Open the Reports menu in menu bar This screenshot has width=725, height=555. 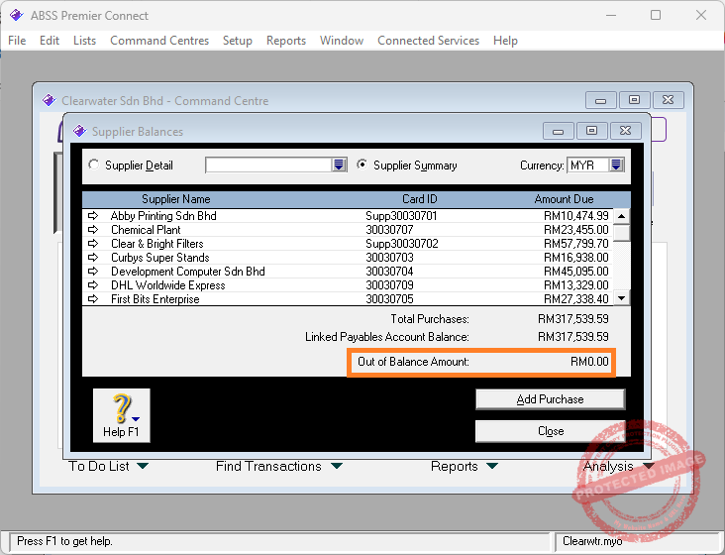[x=286, y=41]
